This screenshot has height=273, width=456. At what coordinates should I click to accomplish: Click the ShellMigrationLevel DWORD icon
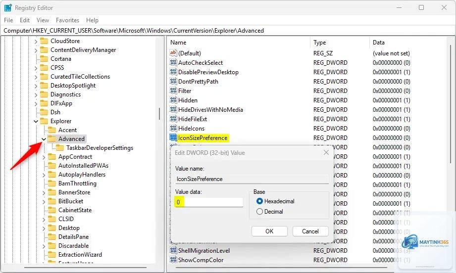[x=173, y=250]
